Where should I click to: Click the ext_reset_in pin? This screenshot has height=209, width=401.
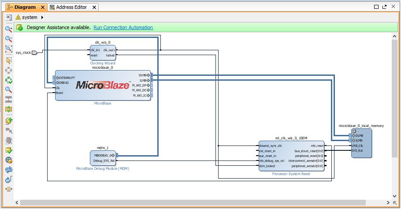[267, 151]
